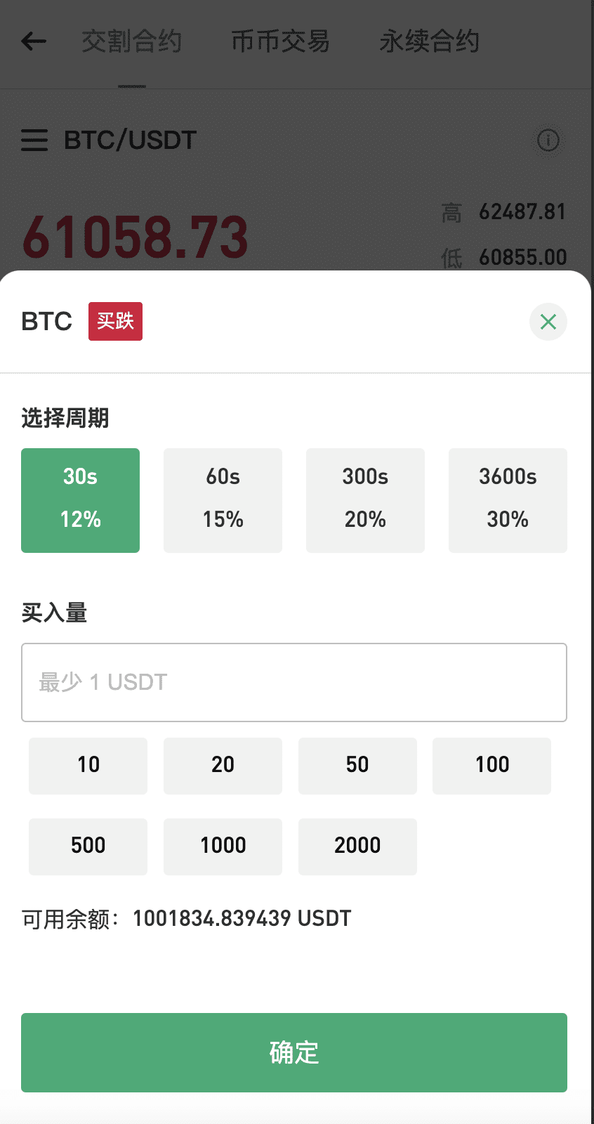Open the hamburger menu beside BTC/USDT
Viewport: 594px width, 1124px height.
click(34, 140)
